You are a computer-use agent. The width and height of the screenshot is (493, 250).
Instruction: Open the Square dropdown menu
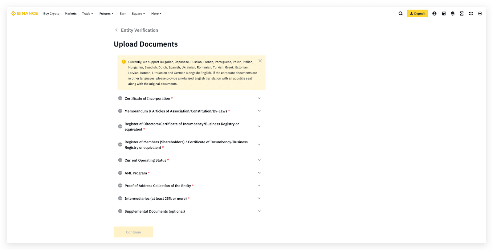click(138, 14)
